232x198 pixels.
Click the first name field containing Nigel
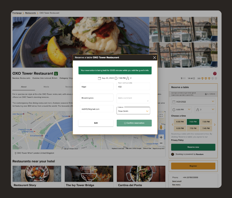point(97,86)
